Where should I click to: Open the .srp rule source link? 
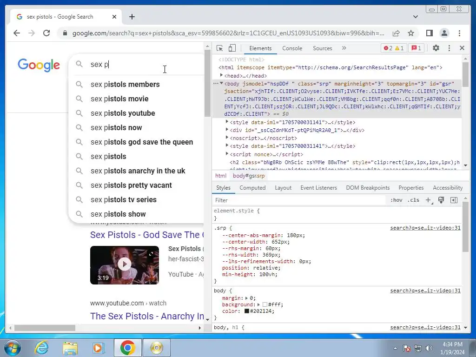coord(425,228)
